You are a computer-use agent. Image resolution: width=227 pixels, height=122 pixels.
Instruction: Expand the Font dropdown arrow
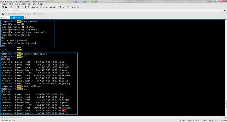point(48,7)
